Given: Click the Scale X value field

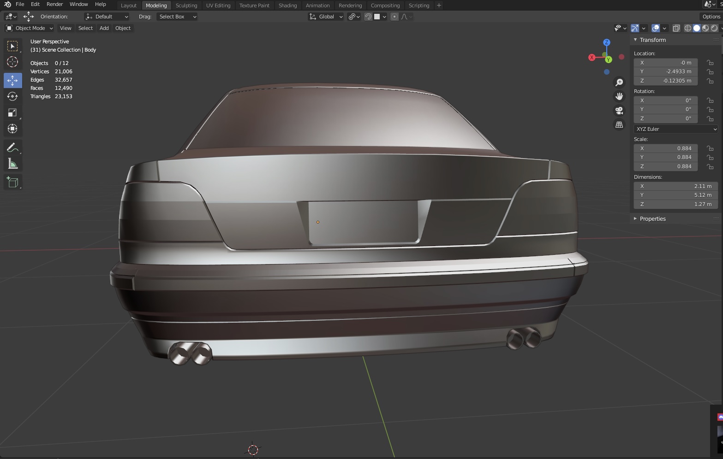Looking at the screenshot, I should (x=665, y=148).
